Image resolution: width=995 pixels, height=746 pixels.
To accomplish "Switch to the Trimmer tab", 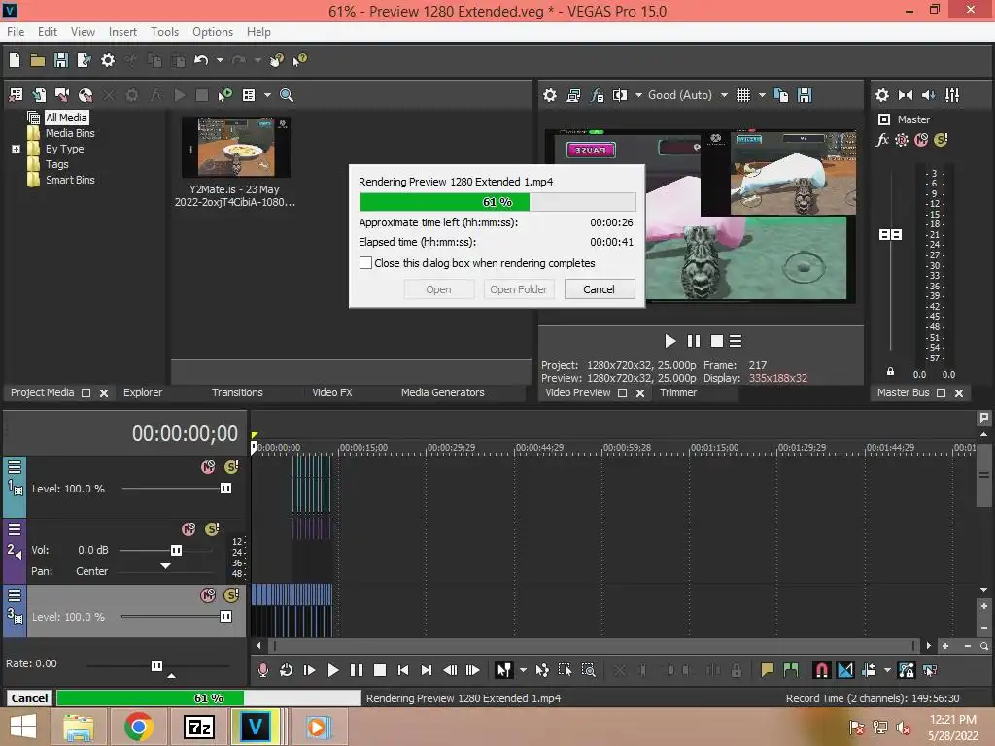I will pos(677,392).
